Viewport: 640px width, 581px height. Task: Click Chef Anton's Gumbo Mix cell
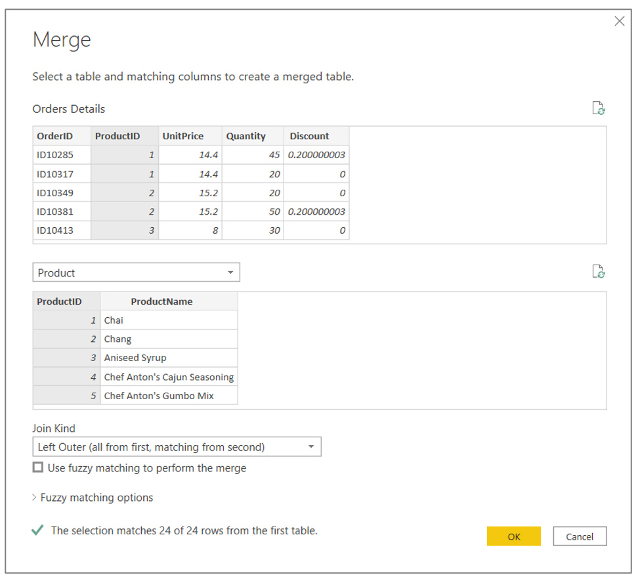[168, 396]
